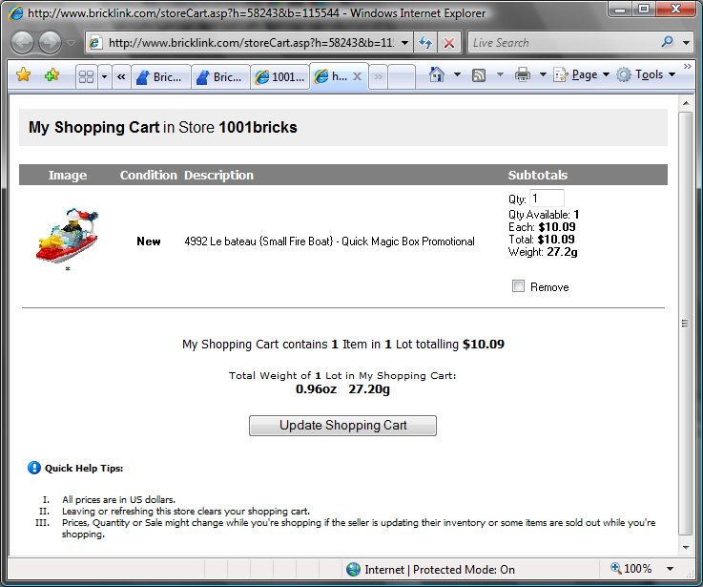Click the 1001bricks store name heading
Viewport: 703px width, 587px height.
point(258,128)
